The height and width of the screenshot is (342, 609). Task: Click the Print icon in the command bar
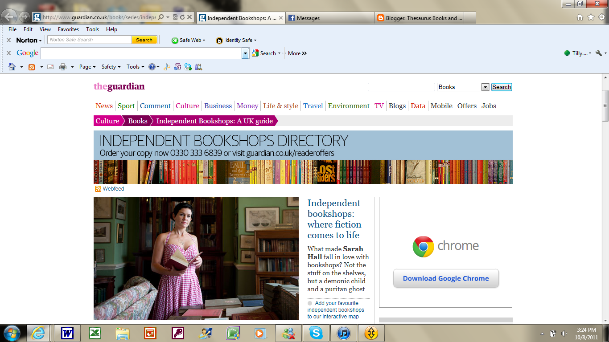click(x=63, y=67)
